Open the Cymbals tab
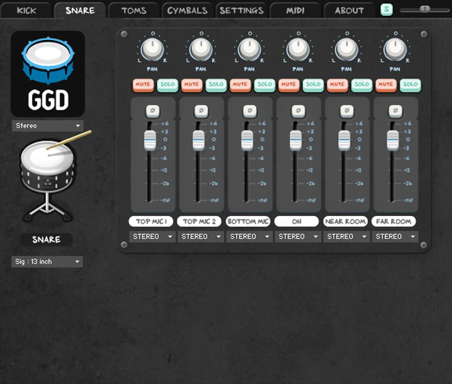 pos(187,10)
